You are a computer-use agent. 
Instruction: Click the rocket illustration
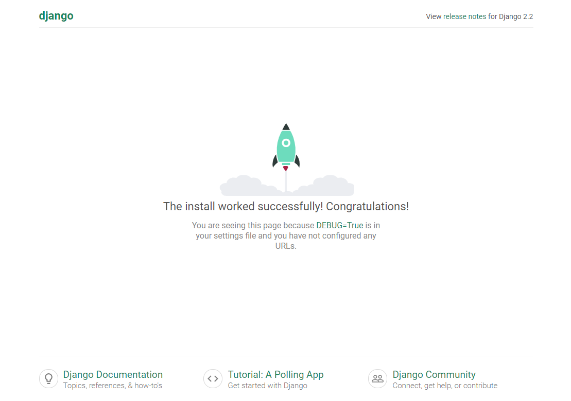286,159
